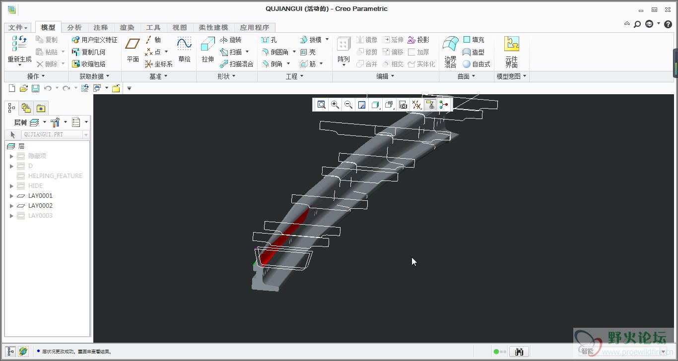Click the Zoom In graphics toolbar icon
Image resolution: width=678 pixels, height=361 pixels.
[x=335, y=105]
